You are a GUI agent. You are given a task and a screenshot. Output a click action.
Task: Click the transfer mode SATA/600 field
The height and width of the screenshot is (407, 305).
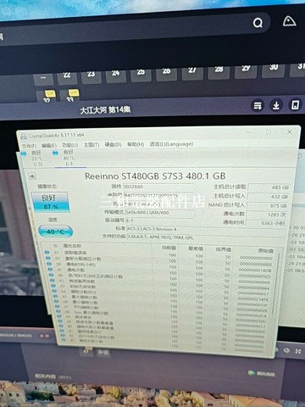[x=159, y=213]
